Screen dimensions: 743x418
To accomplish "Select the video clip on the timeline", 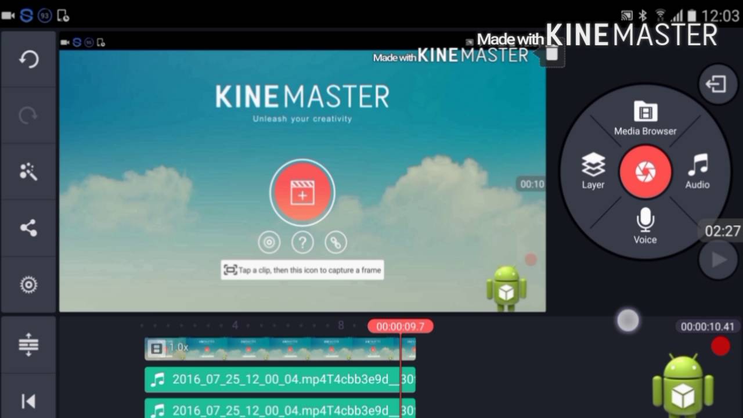I will 280,348.
